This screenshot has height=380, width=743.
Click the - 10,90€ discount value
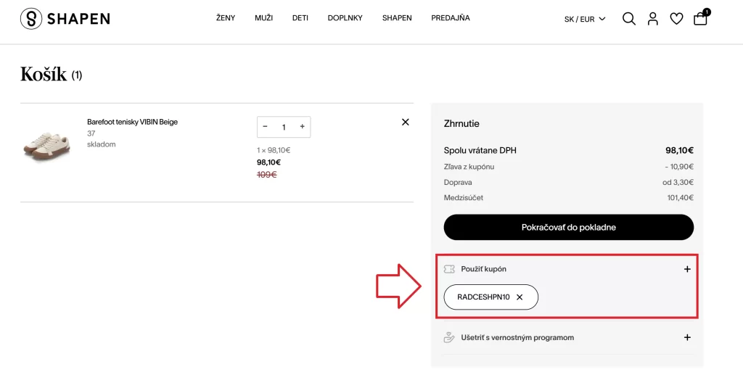pyautogui.click(x=679, y=167)
